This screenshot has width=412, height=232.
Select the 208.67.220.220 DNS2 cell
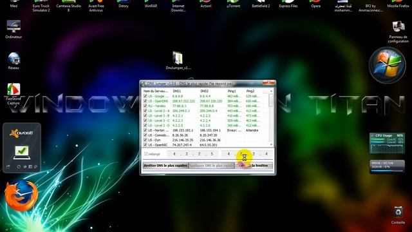click(x=211, y=101)
